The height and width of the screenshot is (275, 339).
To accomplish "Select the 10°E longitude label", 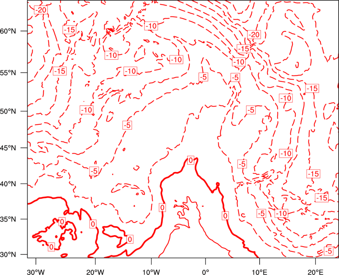I will point(259,272).
